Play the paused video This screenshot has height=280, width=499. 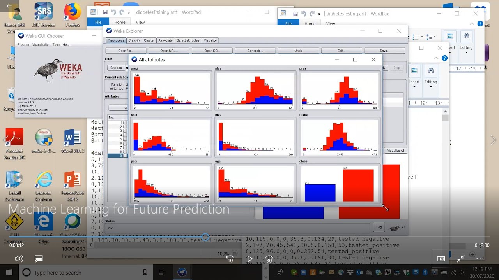[x=249, y=259]
